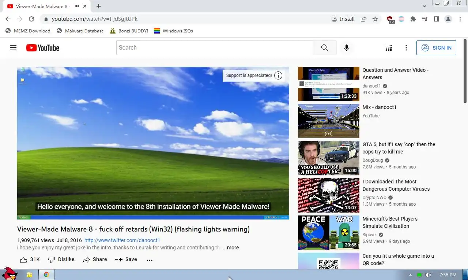Open the video info card icon

[x=278, y=75]
